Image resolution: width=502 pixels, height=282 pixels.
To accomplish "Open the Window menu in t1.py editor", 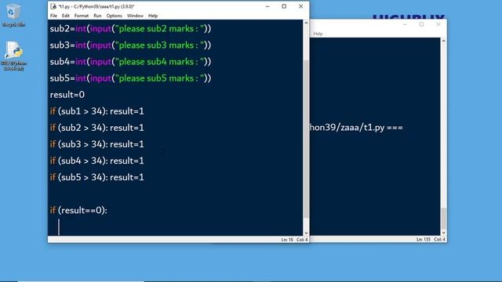I will tap(135, 16).
